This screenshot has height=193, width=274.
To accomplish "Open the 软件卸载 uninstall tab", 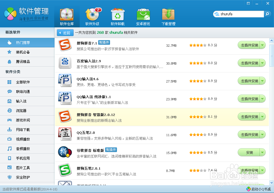I will [118, 17].
